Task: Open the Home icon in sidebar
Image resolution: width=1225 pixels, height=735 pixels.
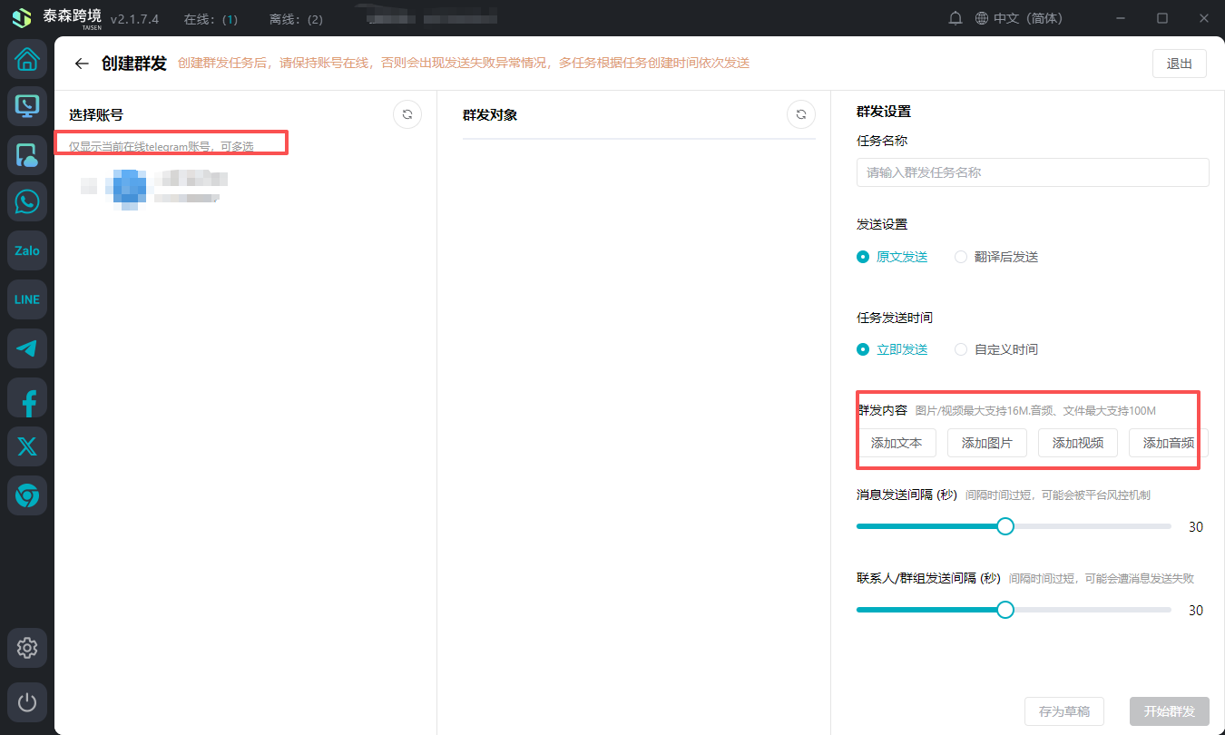Action: 27,60
